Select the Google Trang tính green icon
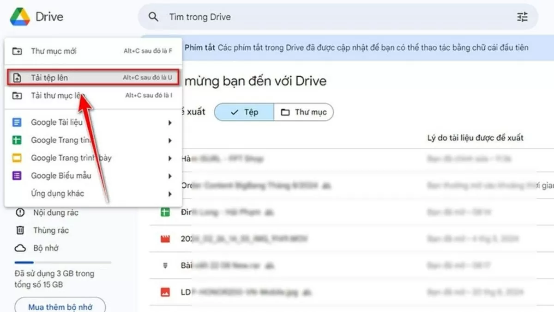Screen dimensions: 554x312 tap(17, 140)
